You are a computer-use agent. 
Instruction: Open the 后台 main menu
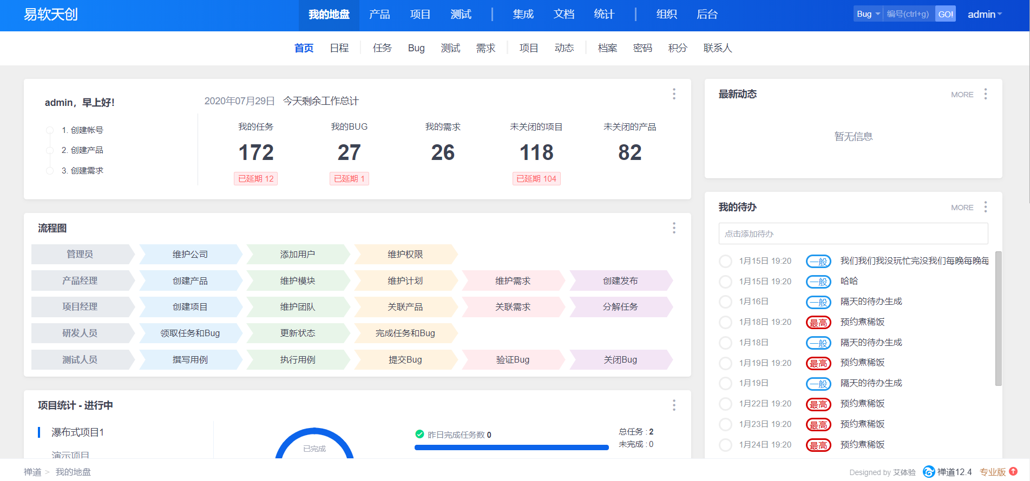click(707, 15)
